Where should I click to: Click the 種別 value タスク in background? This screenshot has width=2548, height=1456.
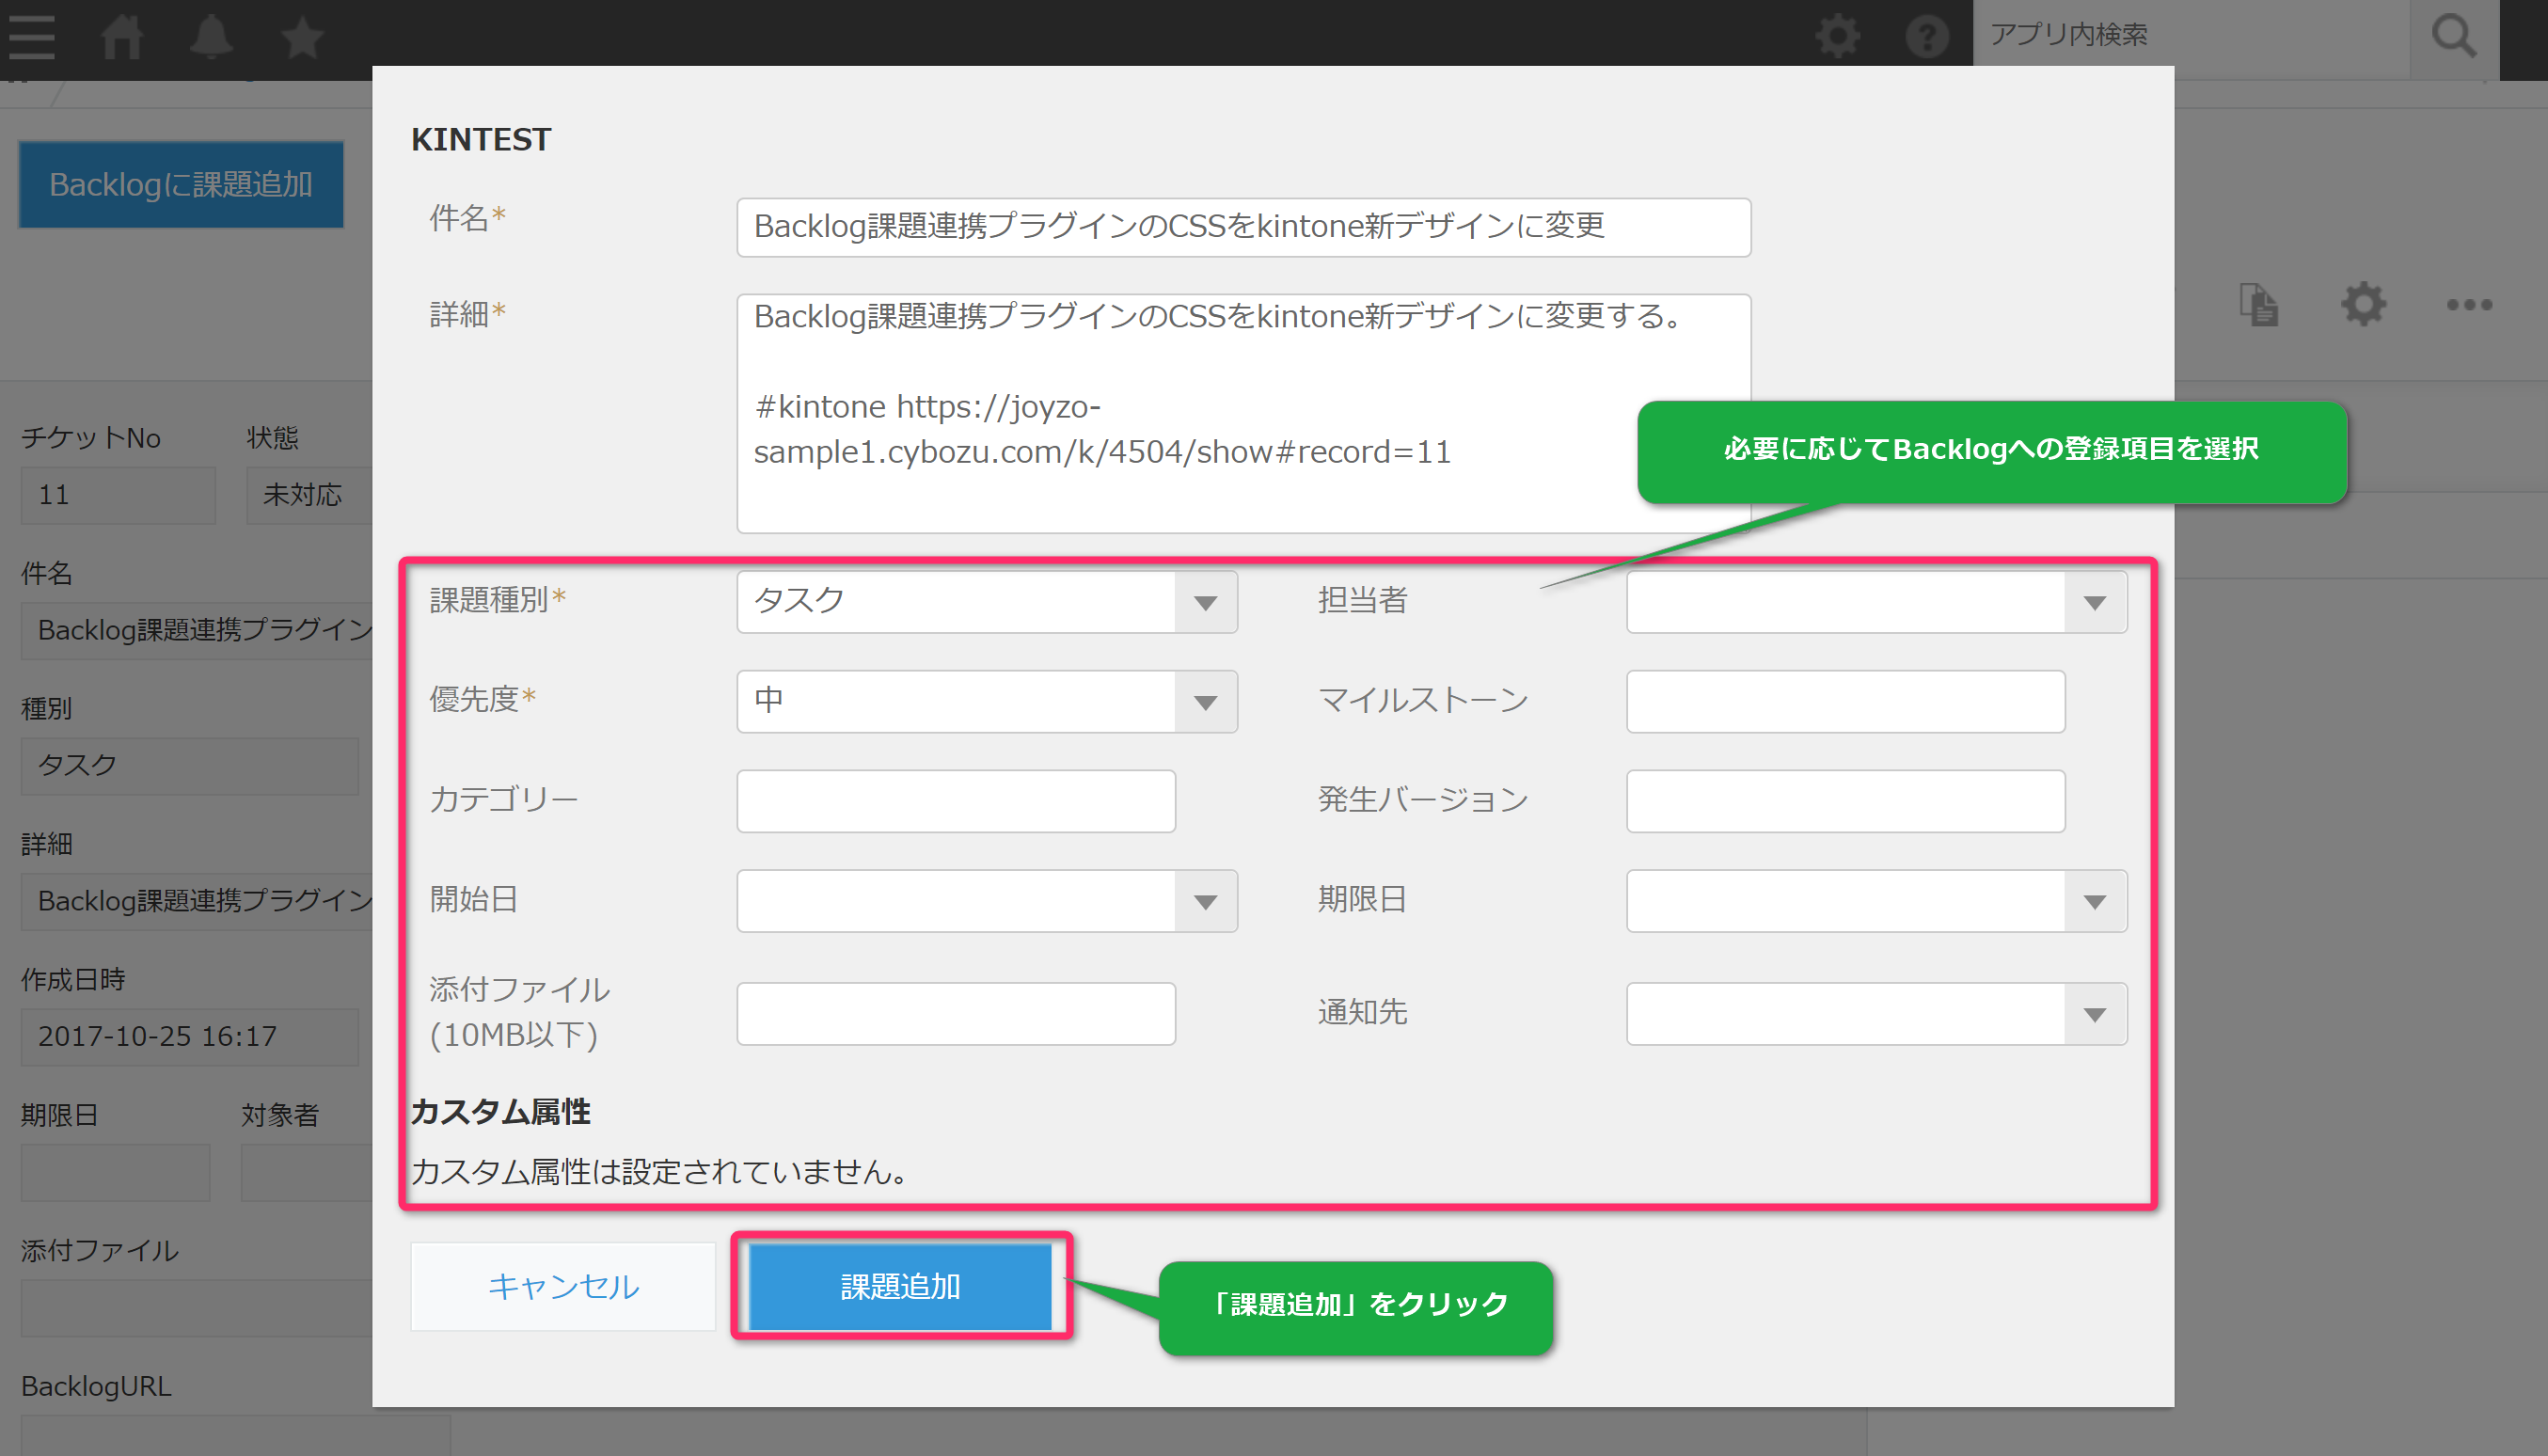tap(189, 766)
